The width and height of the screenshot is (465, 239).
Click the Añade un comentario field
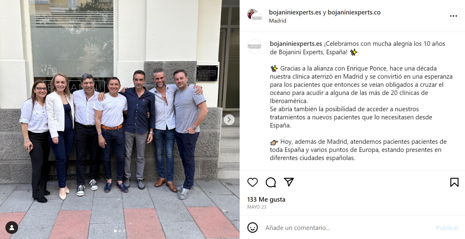[x=347, y=228]
